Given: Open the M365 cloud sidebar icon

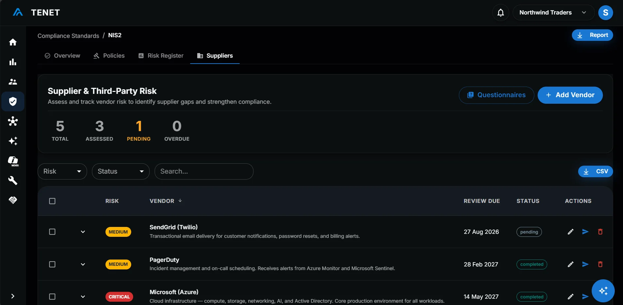Looking at the screenshot, I should [x=13, y=161].
